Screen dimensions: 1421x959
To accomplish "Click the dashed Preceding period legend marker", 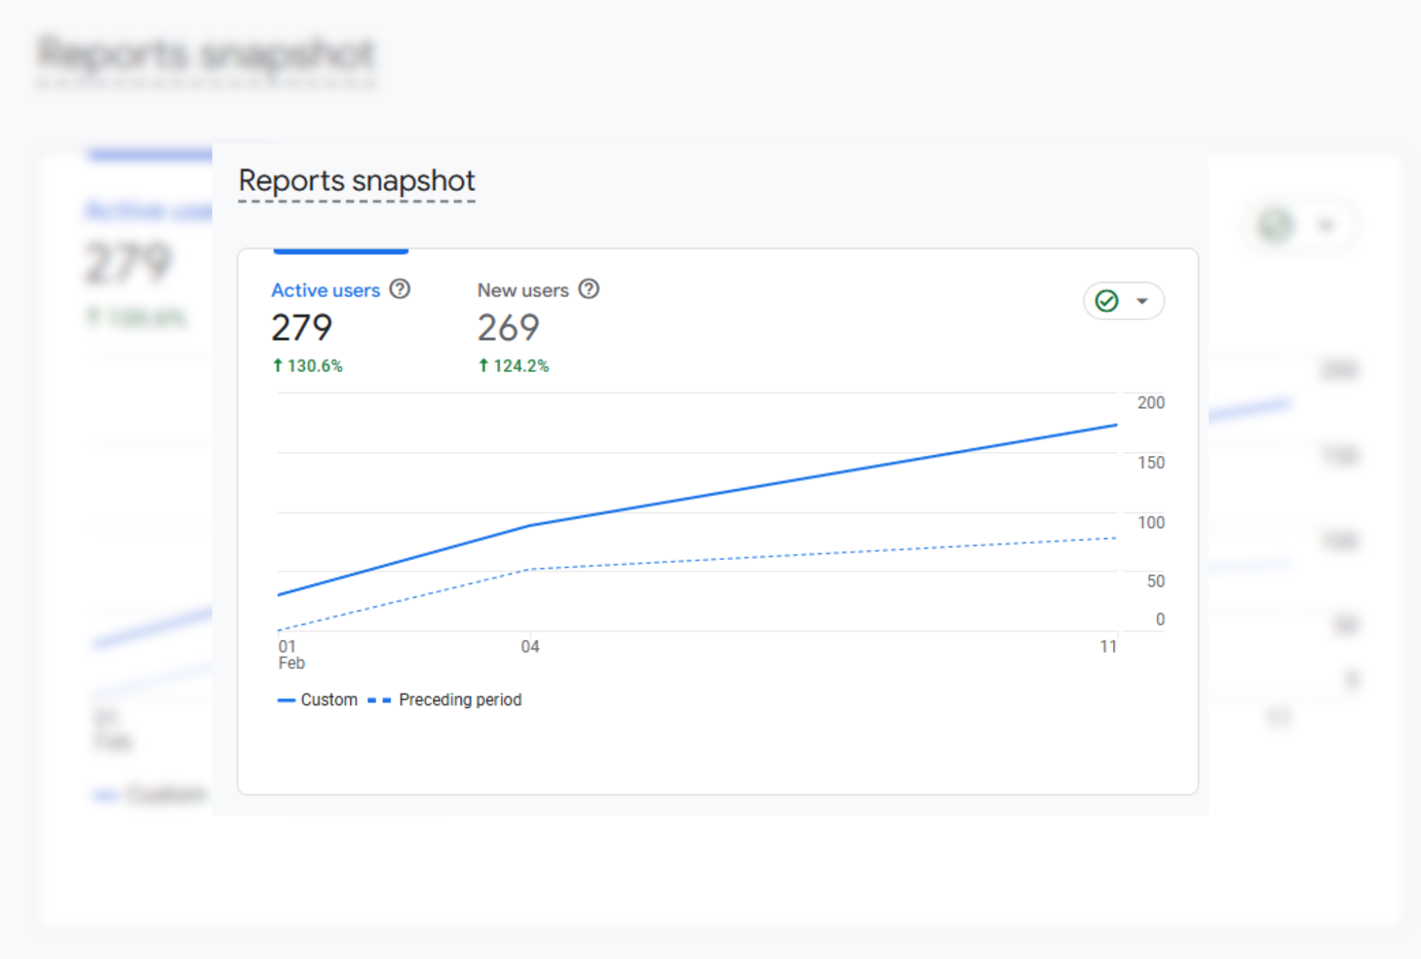I will point(379,700).
